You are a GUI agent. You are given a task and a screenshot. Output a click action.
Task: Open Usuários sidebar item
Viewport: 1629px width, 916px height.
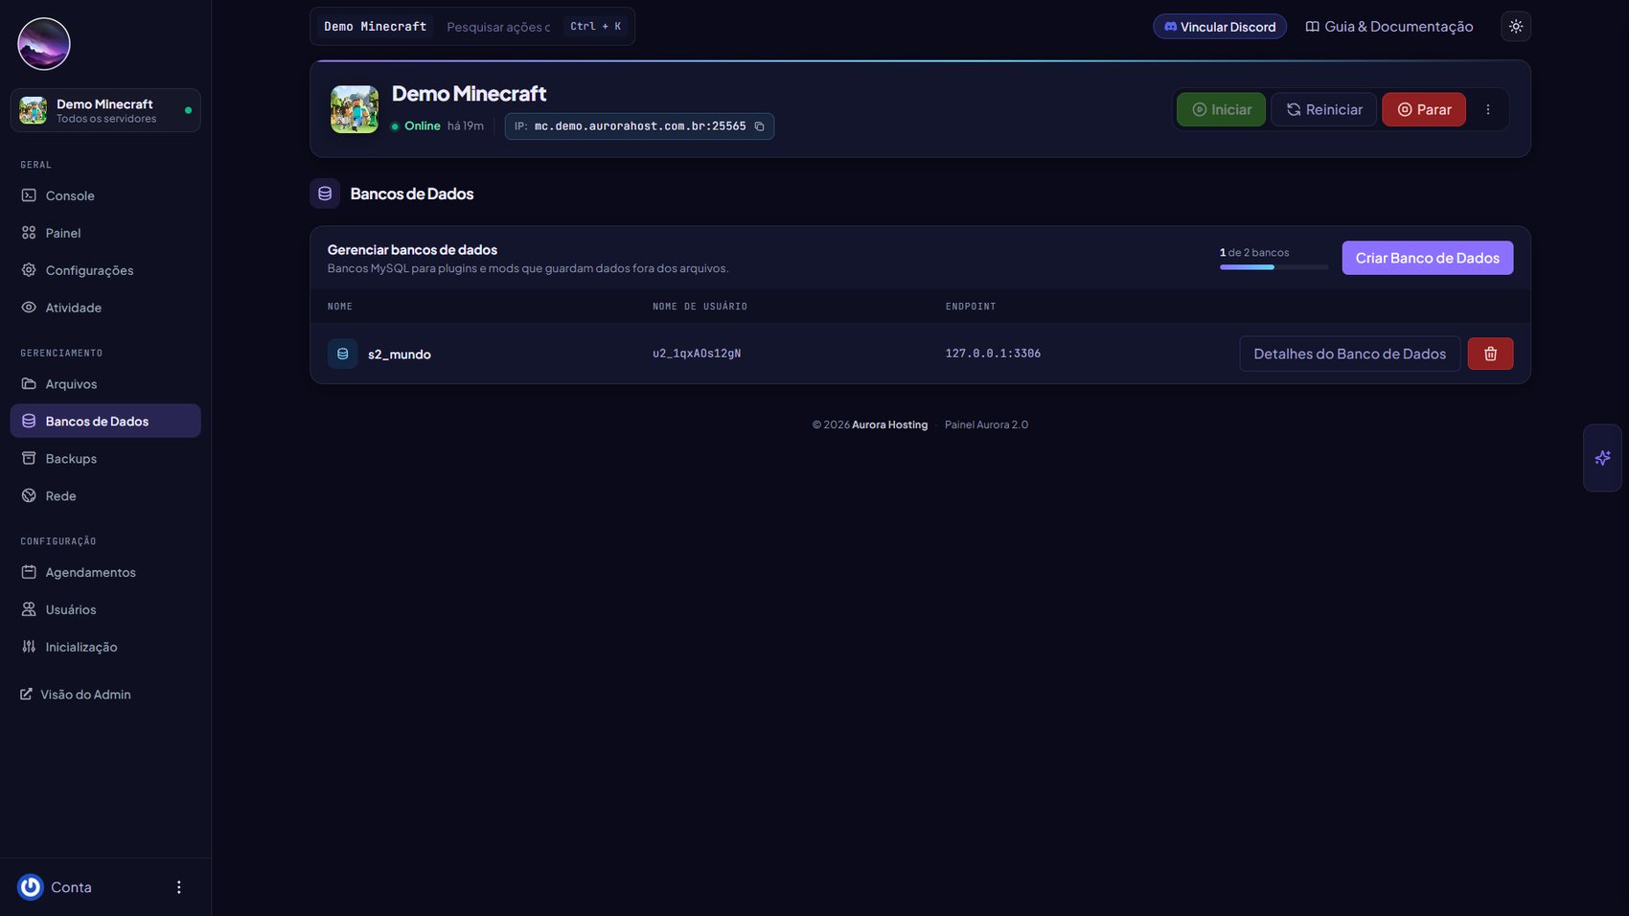[105, 609]
